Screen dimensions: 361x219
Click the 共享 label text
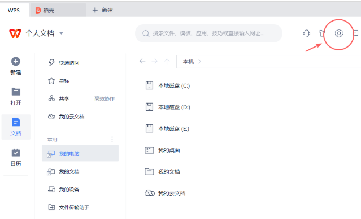coord(64,98)
